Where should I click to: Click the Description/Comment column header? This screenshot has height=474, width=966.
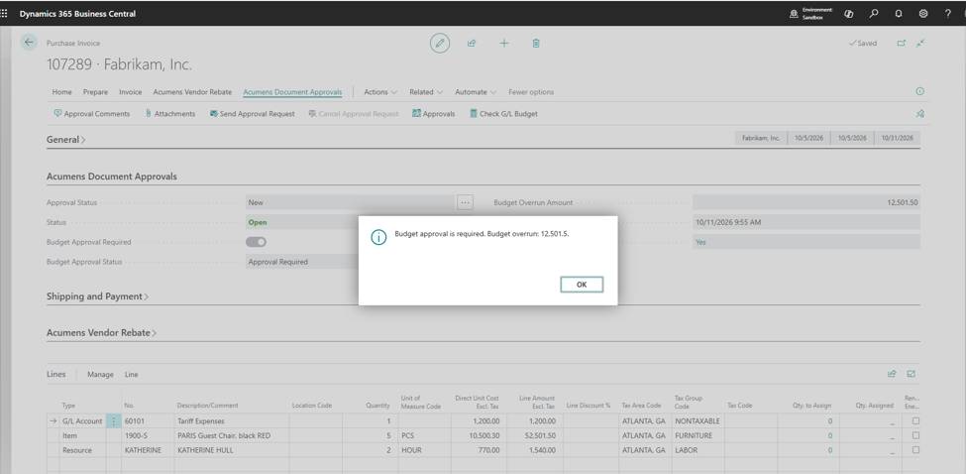click(x=208, y=405)
